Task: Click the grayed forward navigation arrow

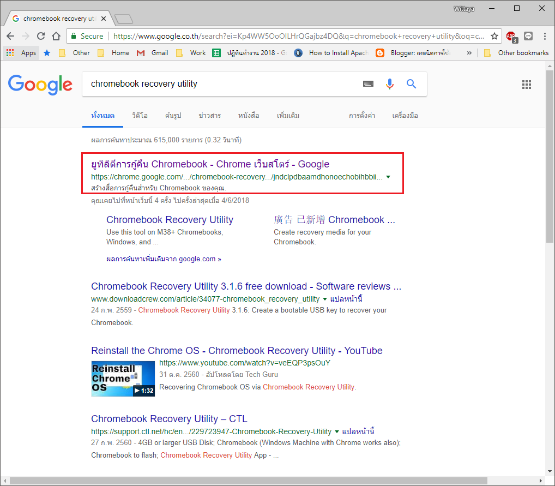Action: point(26,36)
